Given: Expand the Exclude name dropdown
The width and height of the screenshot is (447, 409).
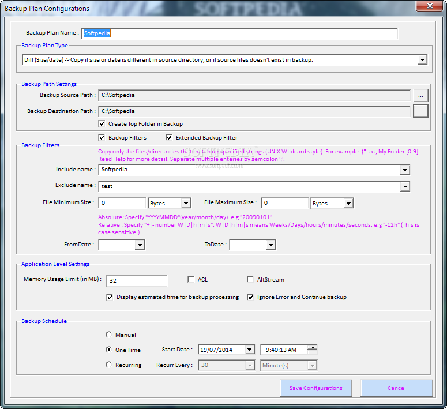Looking at the screenshot, I should point(405,187).
